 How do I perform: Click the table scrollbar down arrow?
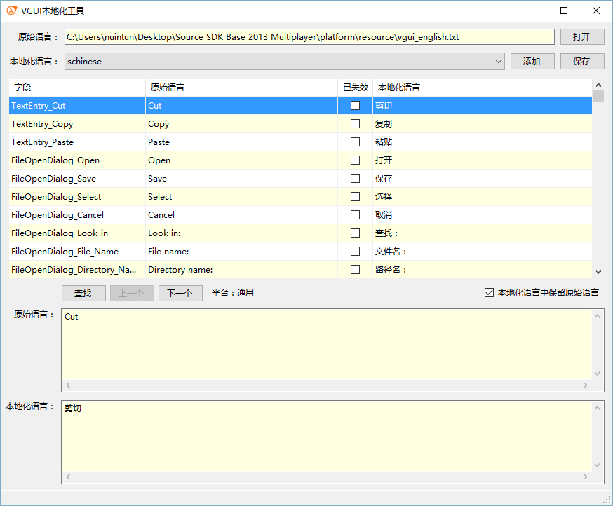pyautogui.click(x=598, y=271)
